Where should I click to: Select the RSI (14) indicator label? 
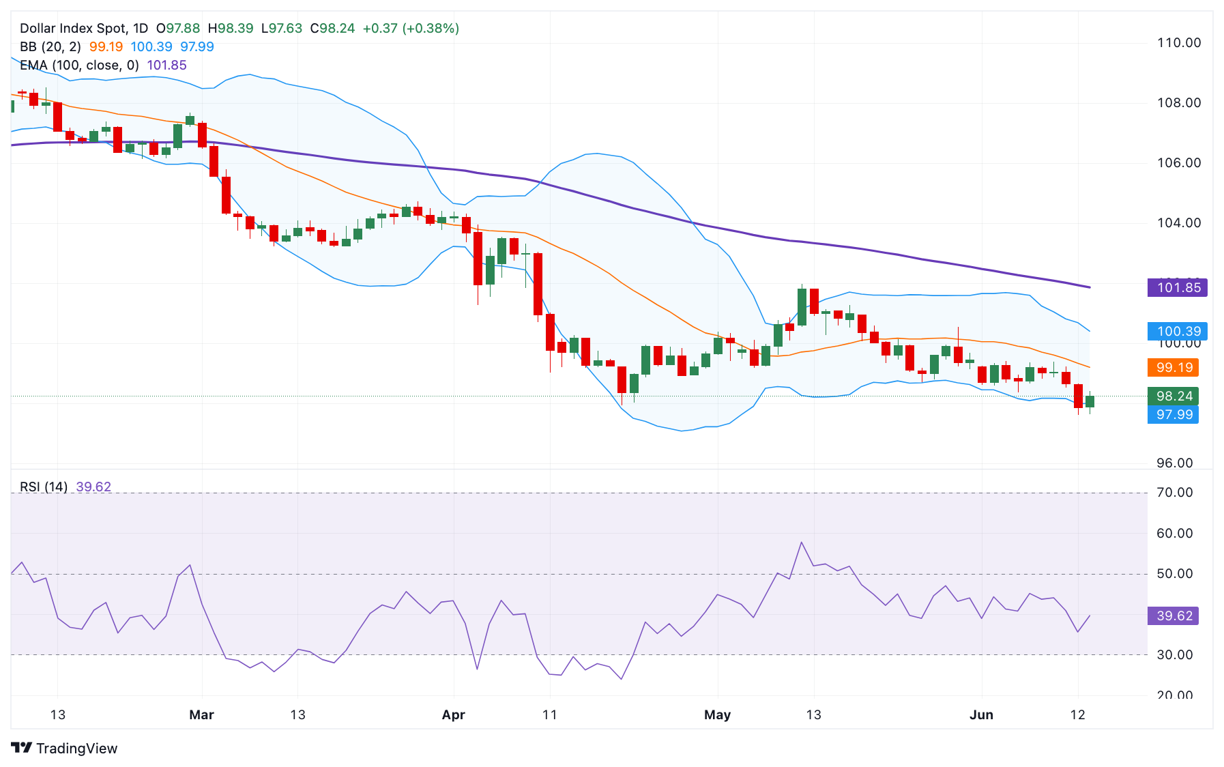[x=44, y=487]
